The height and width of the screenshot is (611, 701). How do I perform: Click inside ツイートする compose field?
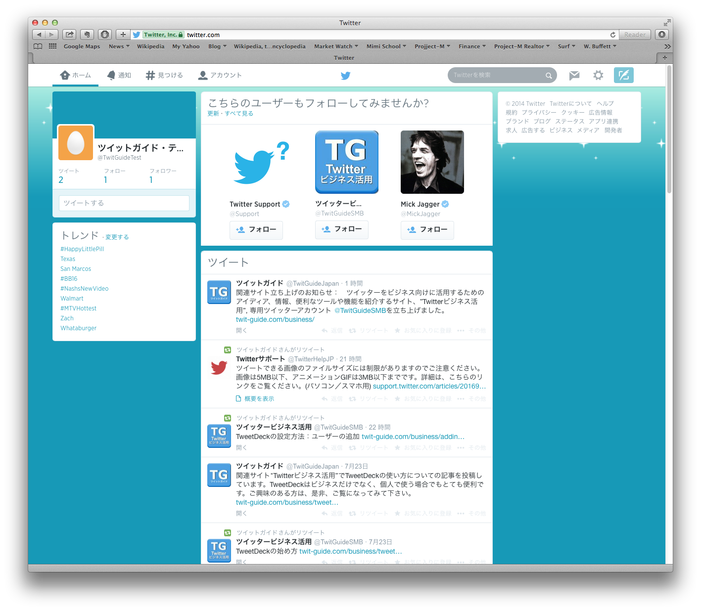124,203
